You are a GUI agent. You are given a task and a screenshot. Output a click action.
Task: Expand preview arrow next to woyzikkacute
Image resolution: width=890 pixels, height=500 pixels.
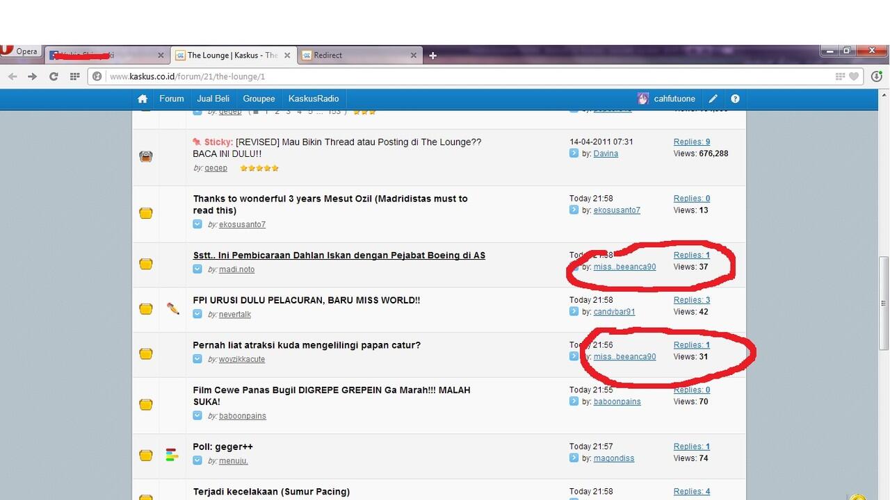(x=197, y=358)
